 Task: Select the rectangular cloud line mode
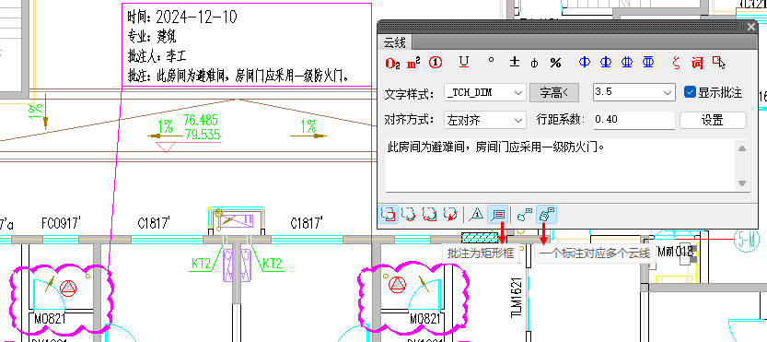coord(389,215)
